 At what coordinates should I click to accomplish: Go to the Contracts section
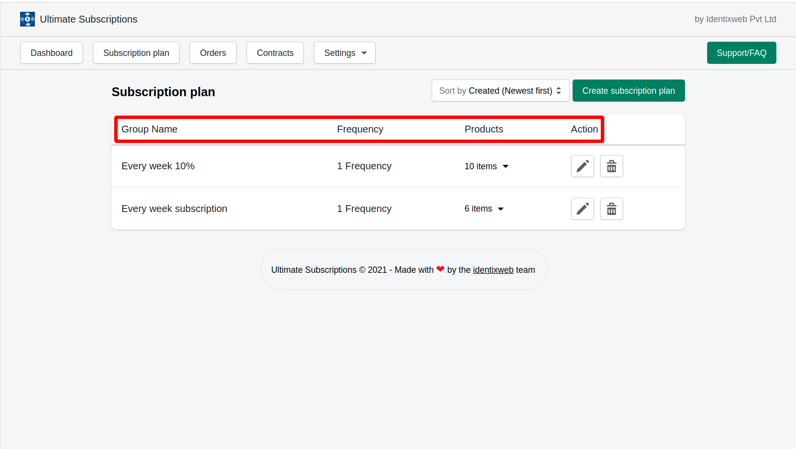click(275, 53)
